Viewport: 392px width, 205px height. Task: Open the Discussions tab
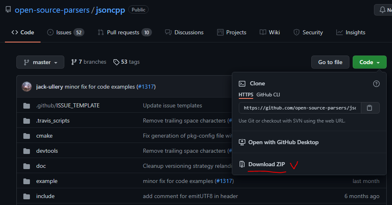click(184, 32)
